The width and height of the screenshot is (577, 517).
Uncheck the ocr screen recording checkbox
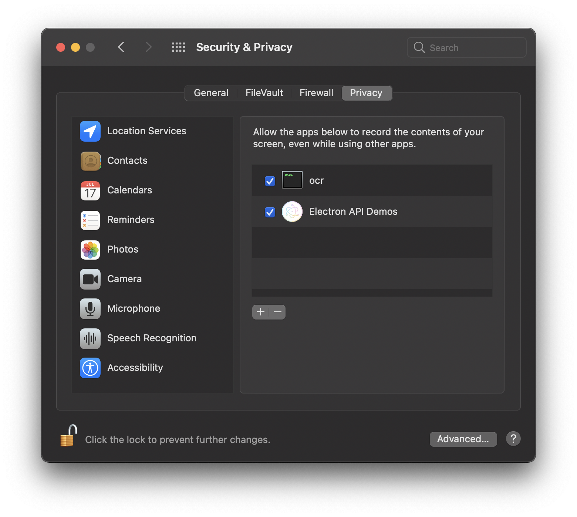click(x=270, y=181)
